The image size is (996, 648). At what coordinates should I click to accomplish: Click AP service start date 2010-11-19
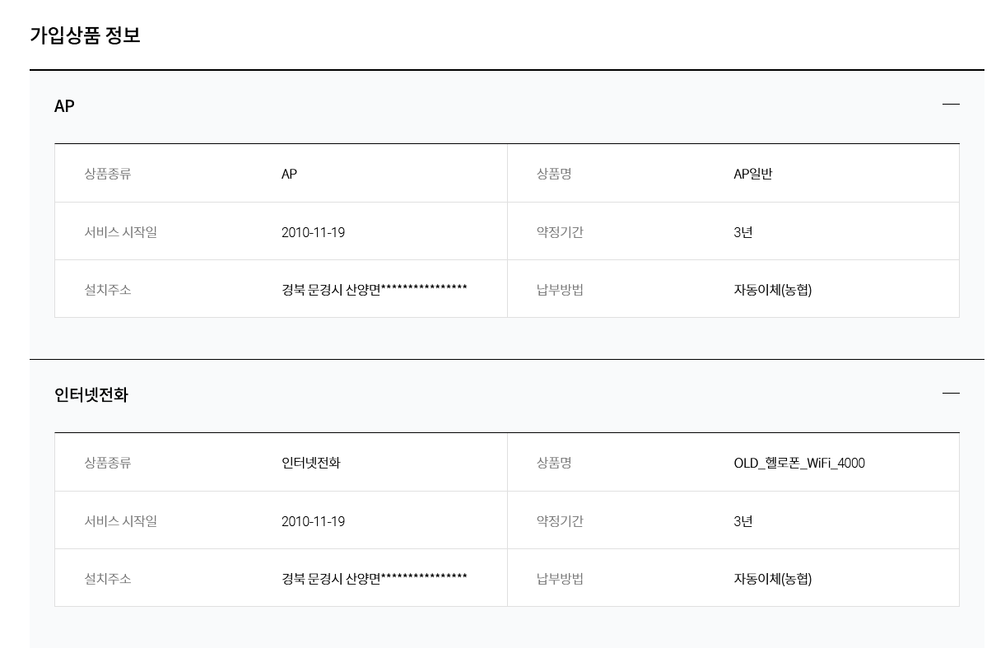313,232
